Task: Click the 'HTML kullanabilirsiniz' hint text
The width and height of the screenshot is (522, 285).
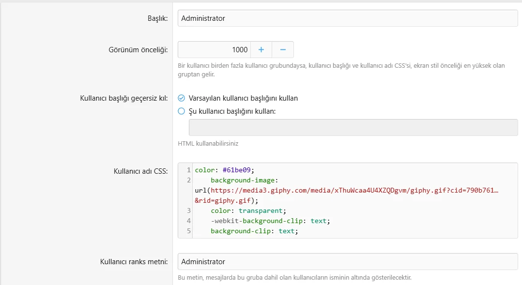Action: 208,144
